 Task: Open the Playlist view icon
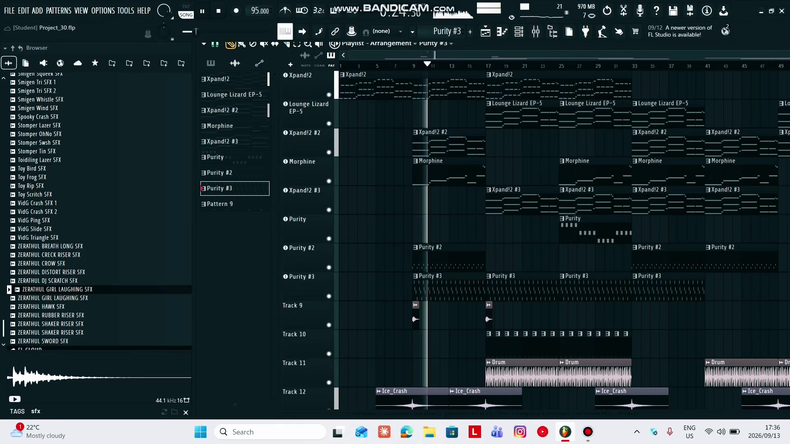pos(486,32)
